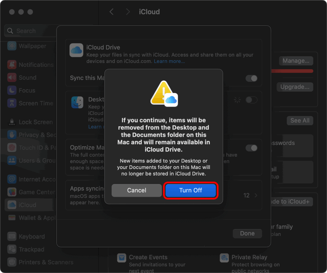Image resolution: width=327 pixels, height=273 pixels.
Task: Cancel the iCloud Drive warning dialog
Action: click(x=137, y=190)
